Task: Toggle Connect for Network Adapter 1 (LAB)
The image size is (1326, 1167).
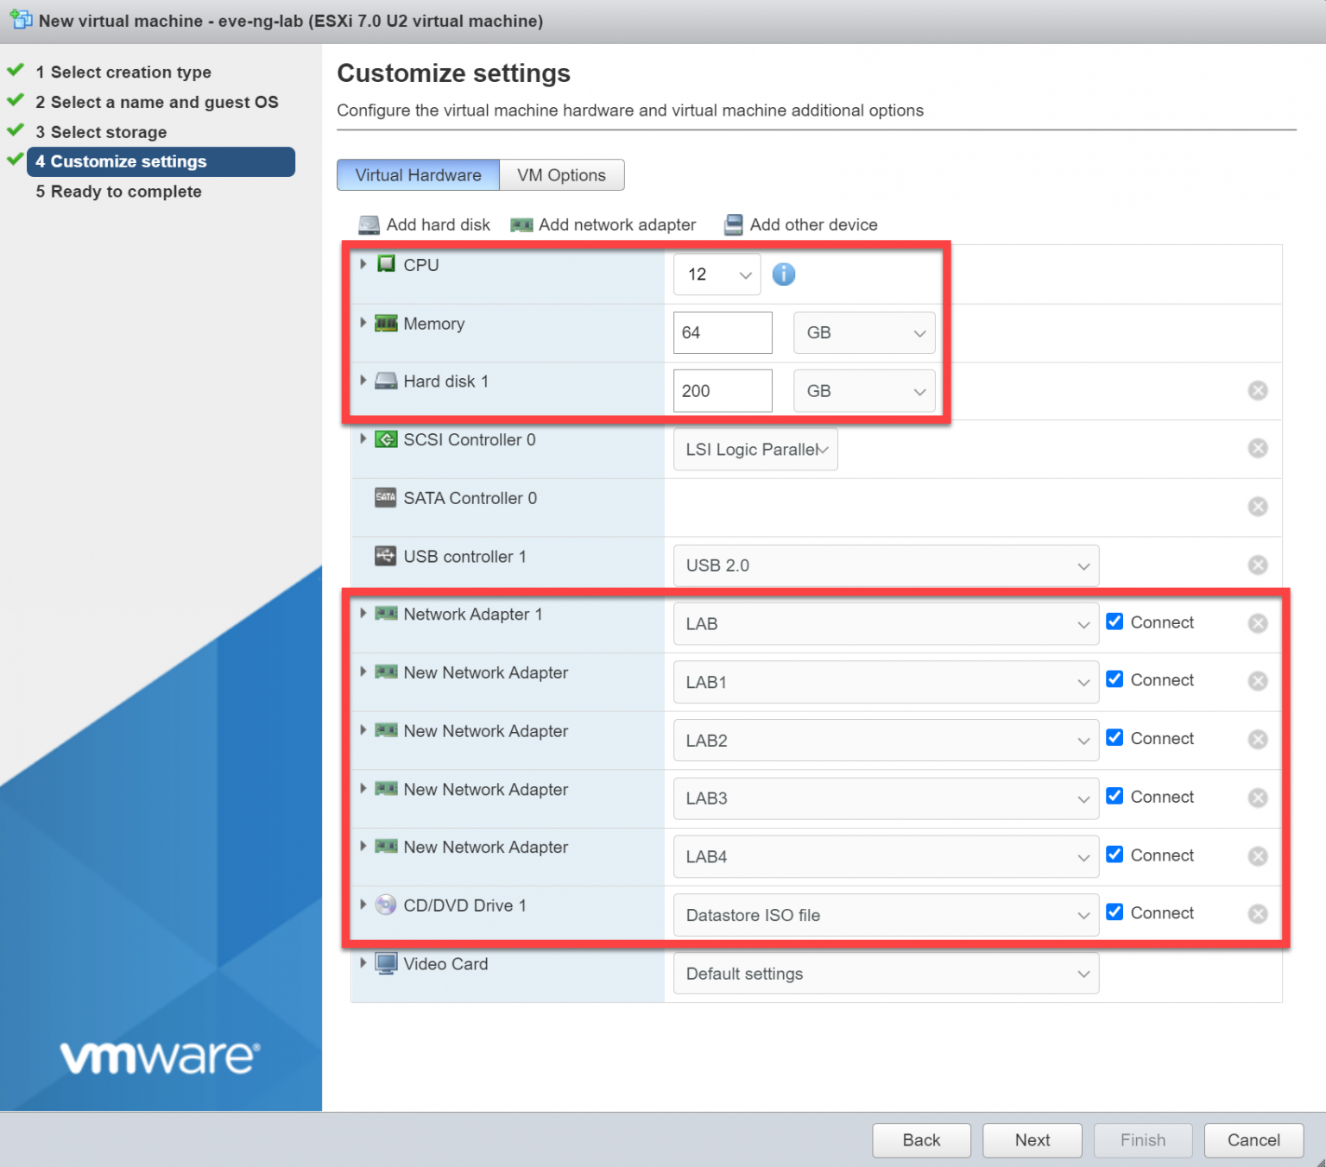Action: (1114, 621)
